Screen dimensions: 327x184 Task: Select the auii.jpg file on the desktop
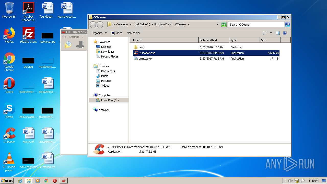pos(28,62)
